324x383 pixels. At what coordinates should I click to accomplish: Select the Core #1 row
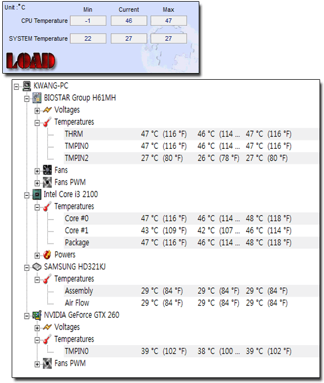point(192,231)
